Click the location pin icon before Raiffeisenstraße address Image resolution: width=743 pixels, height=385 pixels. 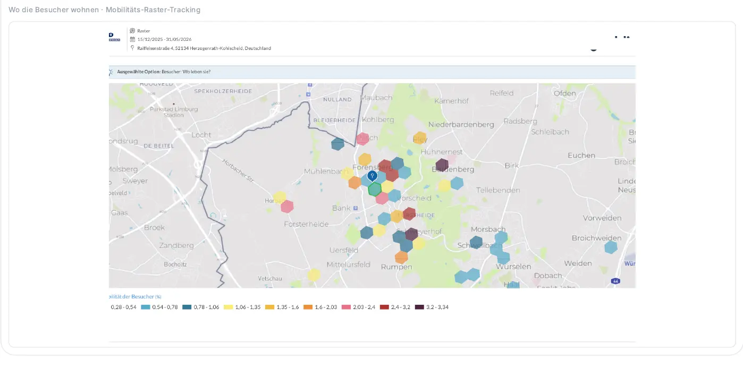tap(132, 48)
